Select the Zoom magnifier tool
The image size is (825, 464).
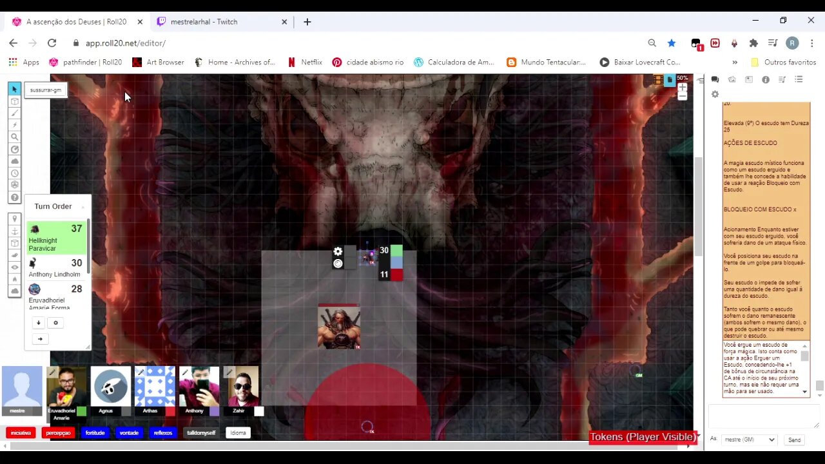coord(14,137)
